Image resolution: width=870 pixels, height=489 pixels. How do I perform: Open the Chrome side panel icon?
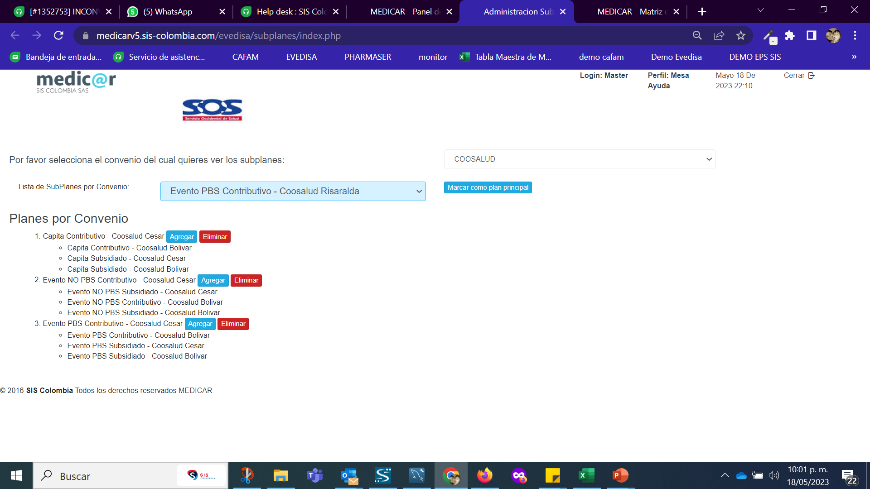[811, 35]
